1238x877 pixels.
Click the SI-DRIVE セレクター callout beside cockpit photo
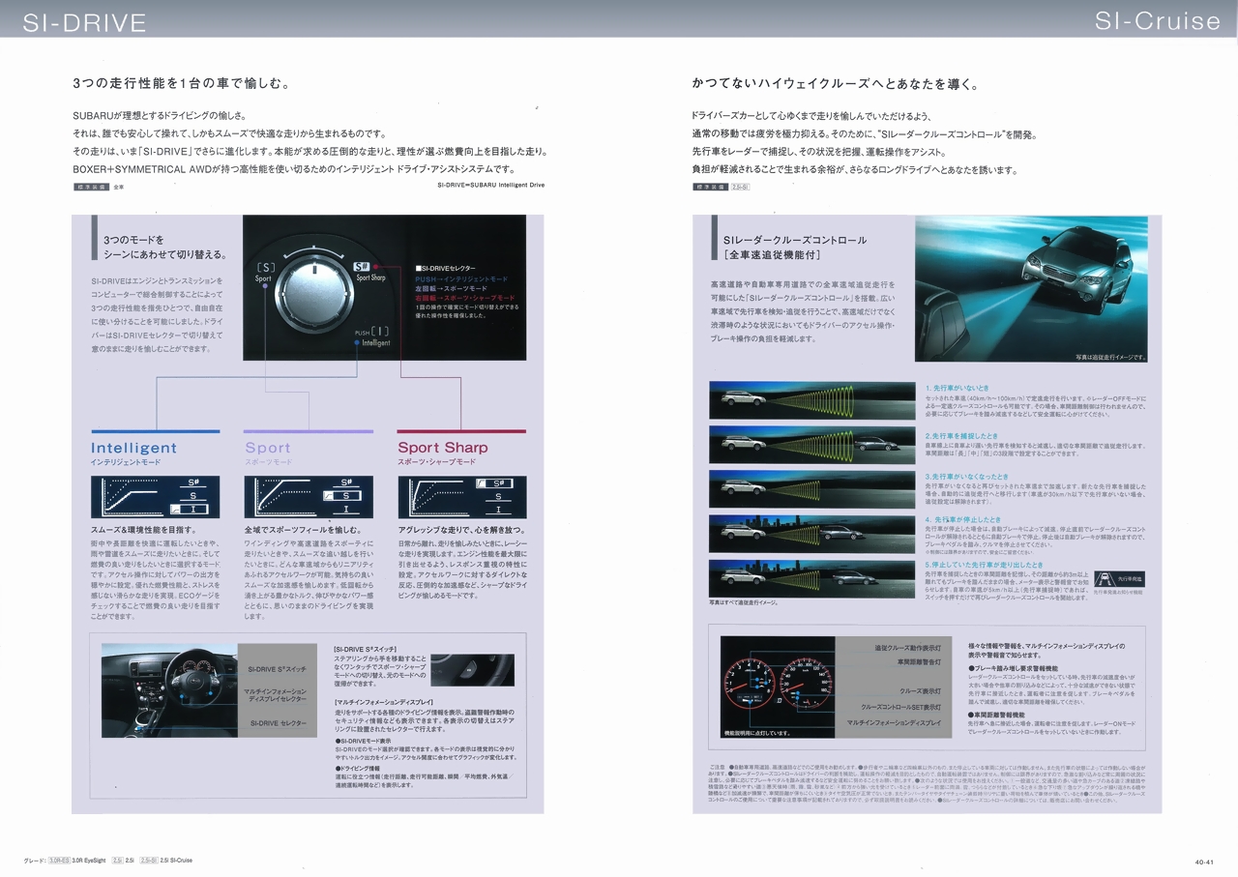(279, 722)
